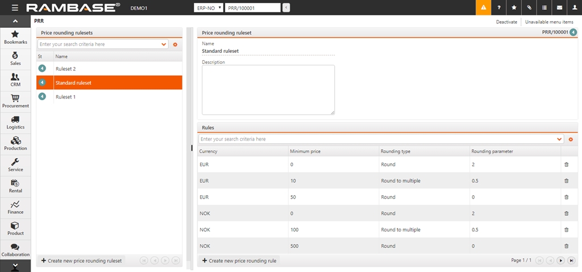Image resolution: width=582 pixels, height=272 pixels.
Task: Click Round to multiple in NOK row
Action: 401,230
